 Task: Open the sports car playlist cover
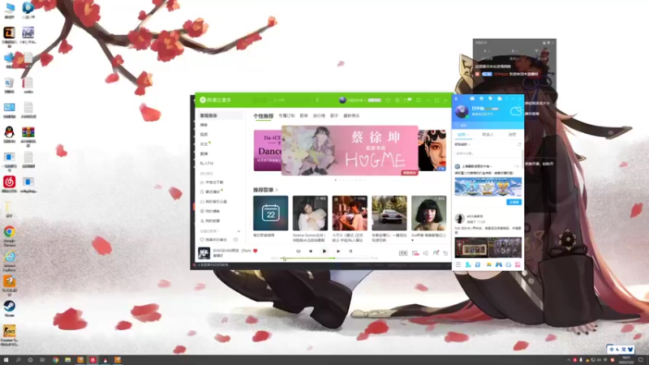pyautogui.click(x=389, y=213)
